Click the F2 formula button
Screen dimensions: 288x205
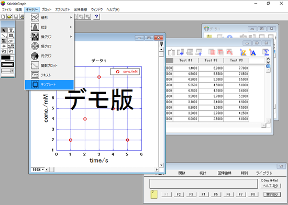click(x=179, y=195)
